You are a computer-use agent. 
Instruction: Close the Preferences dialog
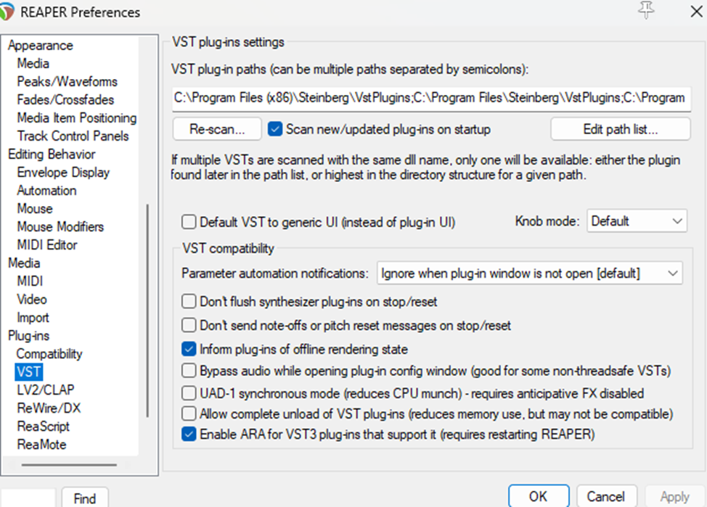696,12
